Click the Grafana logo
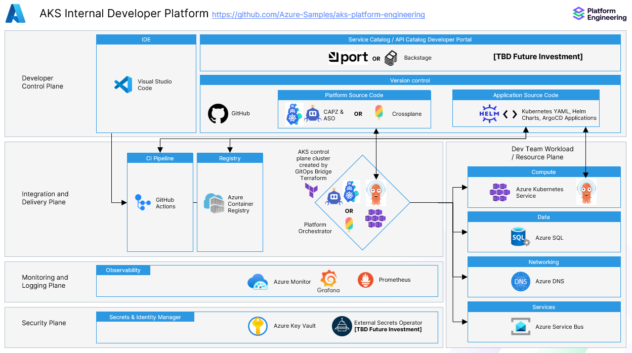 pyautogui.click(x=328, y=282)
